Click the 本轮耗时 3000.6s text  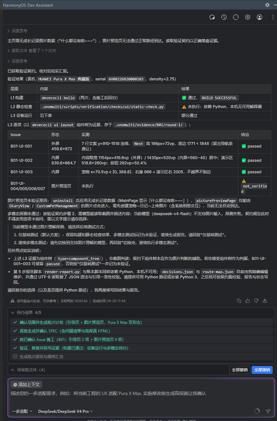tap(74, 301)
